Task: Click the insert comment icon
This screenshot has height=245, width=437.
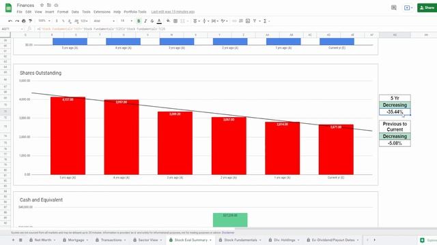Action: [241, 21]
